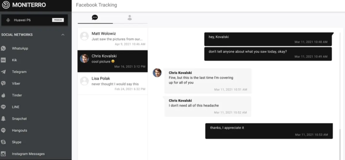The width and height of the screenshot is (345, 160).
Task: Click Chris Kovalski's avatar in conversation list
Action: pyautogui.click(x=84, y=59)
